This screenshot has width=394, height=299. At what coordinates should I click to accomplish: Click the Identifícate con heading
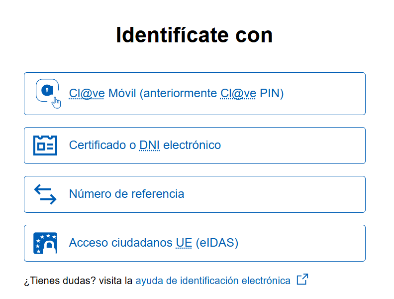point(195,35)
